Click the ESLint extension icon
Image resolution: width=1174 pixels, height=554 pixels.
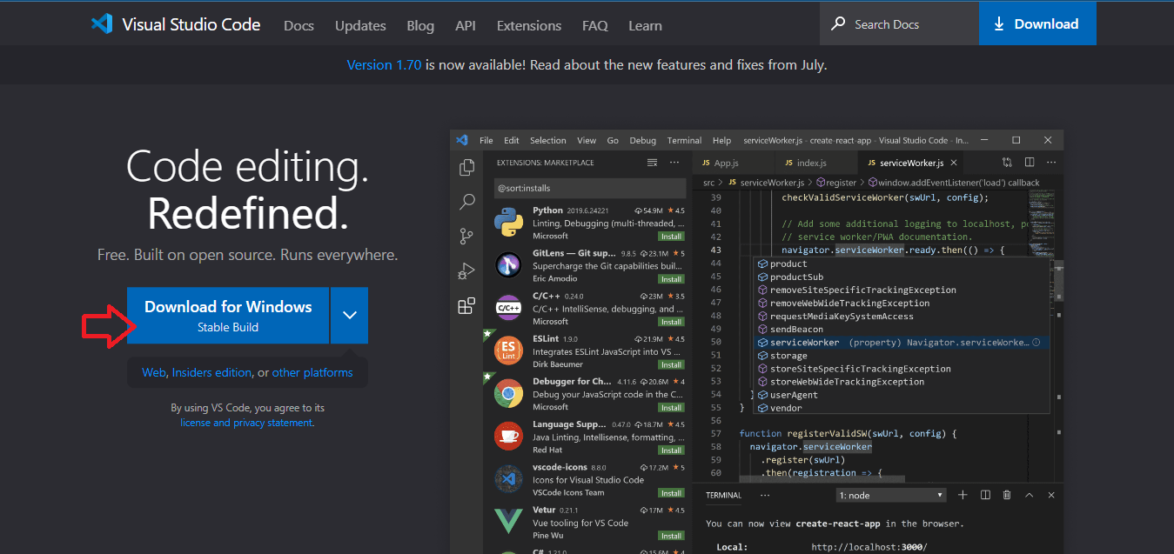coord(508,350)
